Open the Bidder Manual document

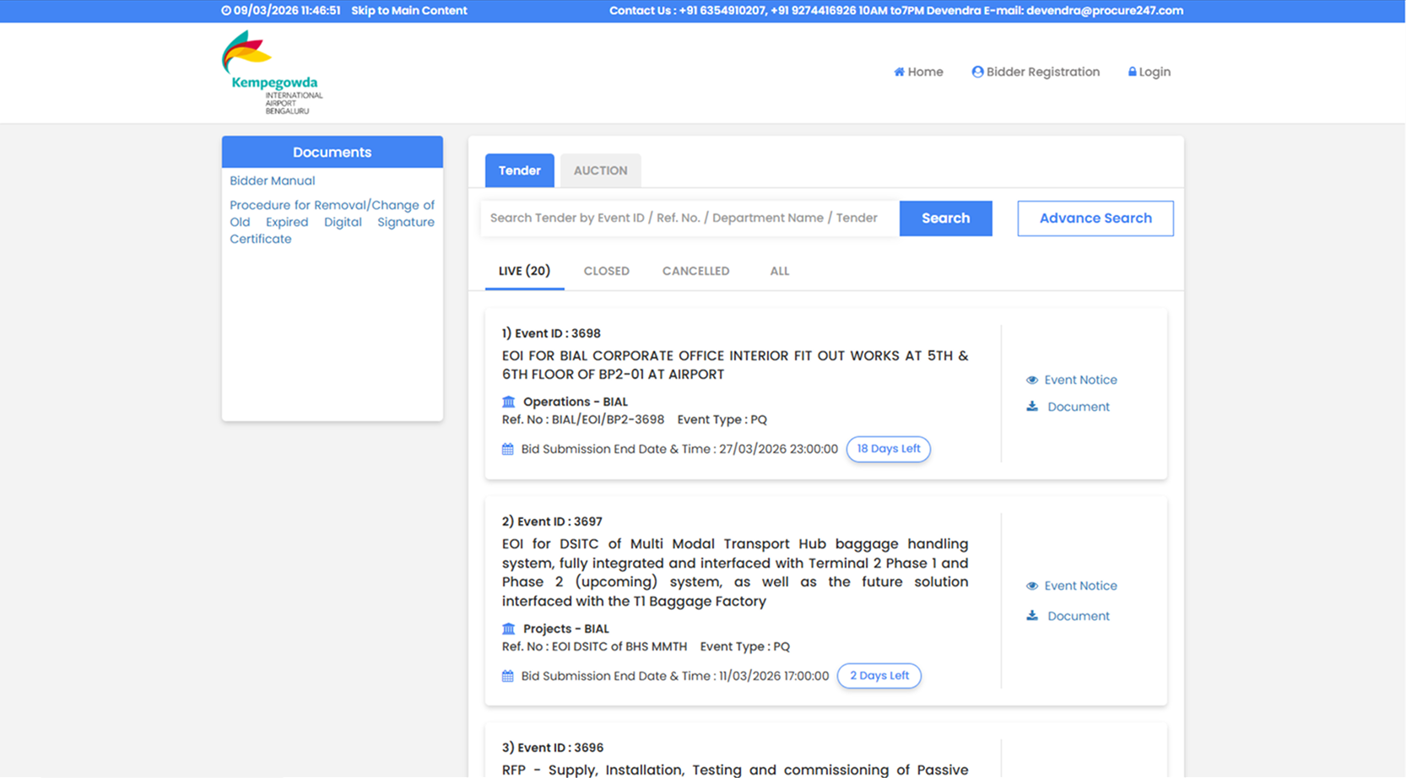(x=272, y=181)
